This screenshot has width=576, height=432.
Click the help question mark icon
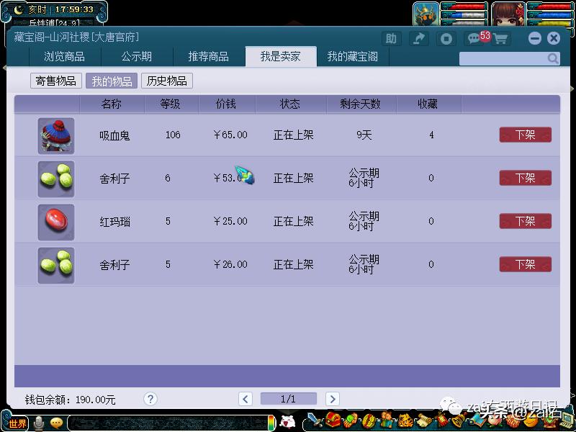click(x=150, y=399)
